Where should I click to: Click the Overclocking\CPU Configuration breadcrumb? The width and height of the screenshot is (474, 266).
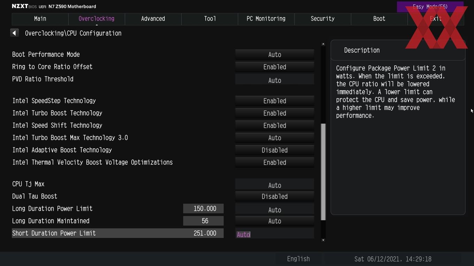click(73, 33)
